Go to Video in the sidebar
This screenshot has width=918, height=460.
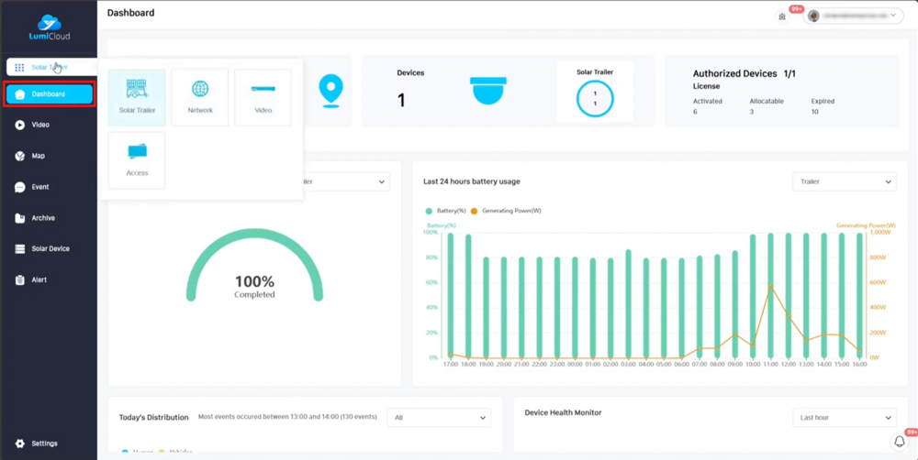(39, 125)
